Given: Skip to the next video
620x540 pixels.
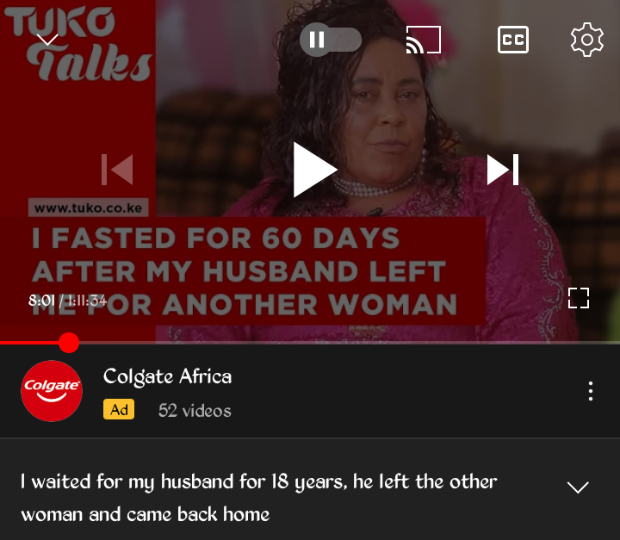Looking at the screenshot, I should pyautogui.click(x=503, y=170).
